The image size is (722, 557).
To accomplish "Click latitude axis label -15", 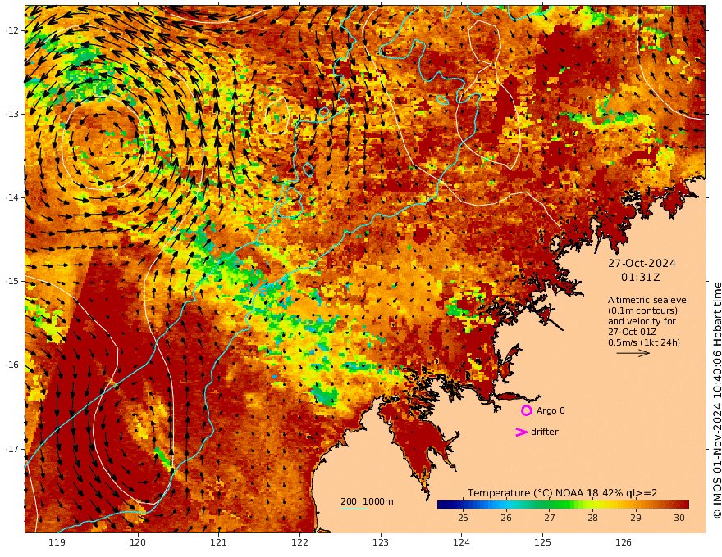I will [x=12, y=281].
